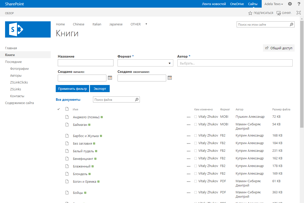
Task: Click the document icon of Анджело (поэмы)
Action: (x=67, y=117)
